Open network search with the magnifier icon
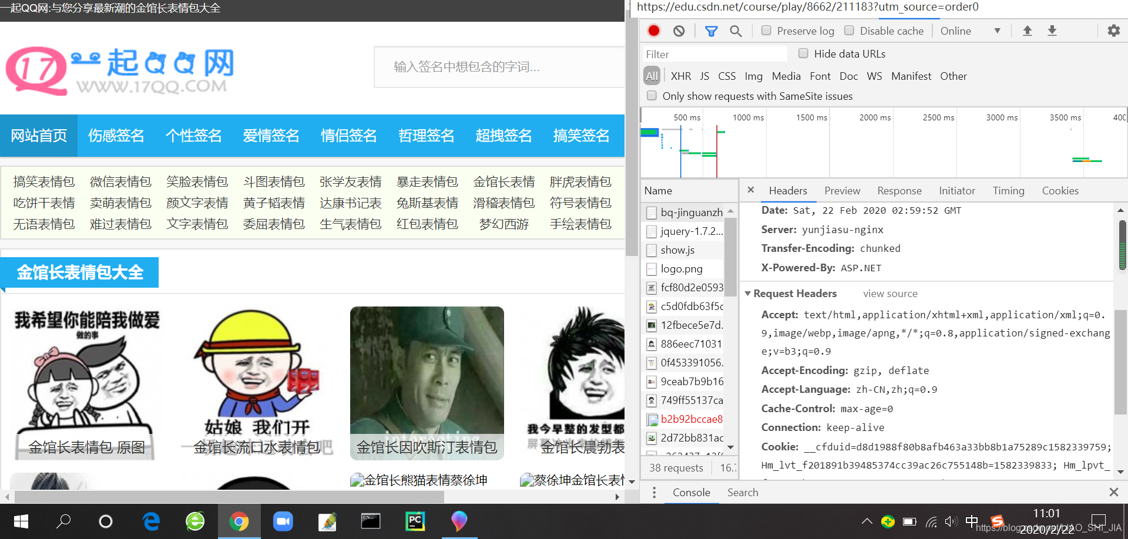 [736, 31]
